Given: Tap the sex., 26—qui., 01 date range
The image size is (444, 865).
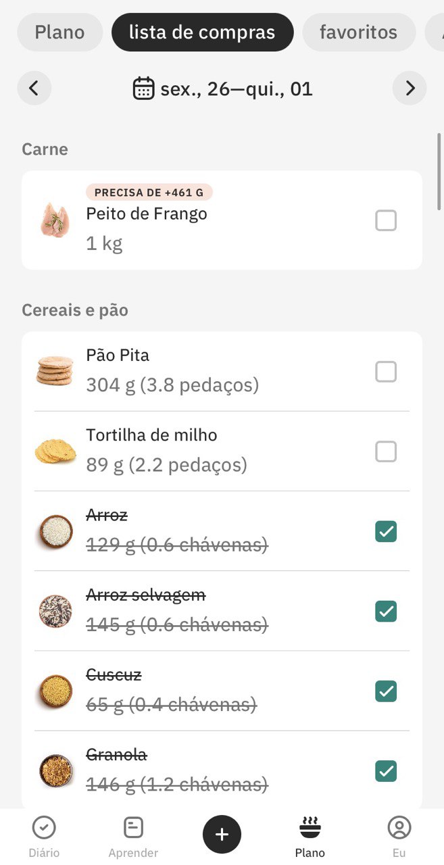Looking at the screenshot, I should point(237,89).
